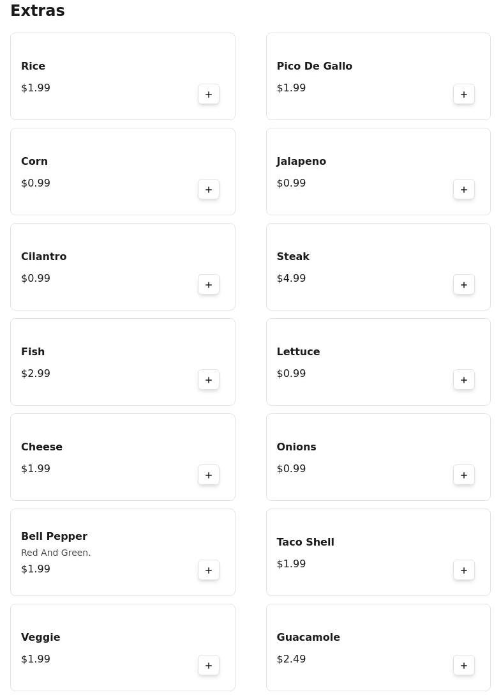Add Guacamole for $2.49
The image size is (501, 697).
[464, 666]
